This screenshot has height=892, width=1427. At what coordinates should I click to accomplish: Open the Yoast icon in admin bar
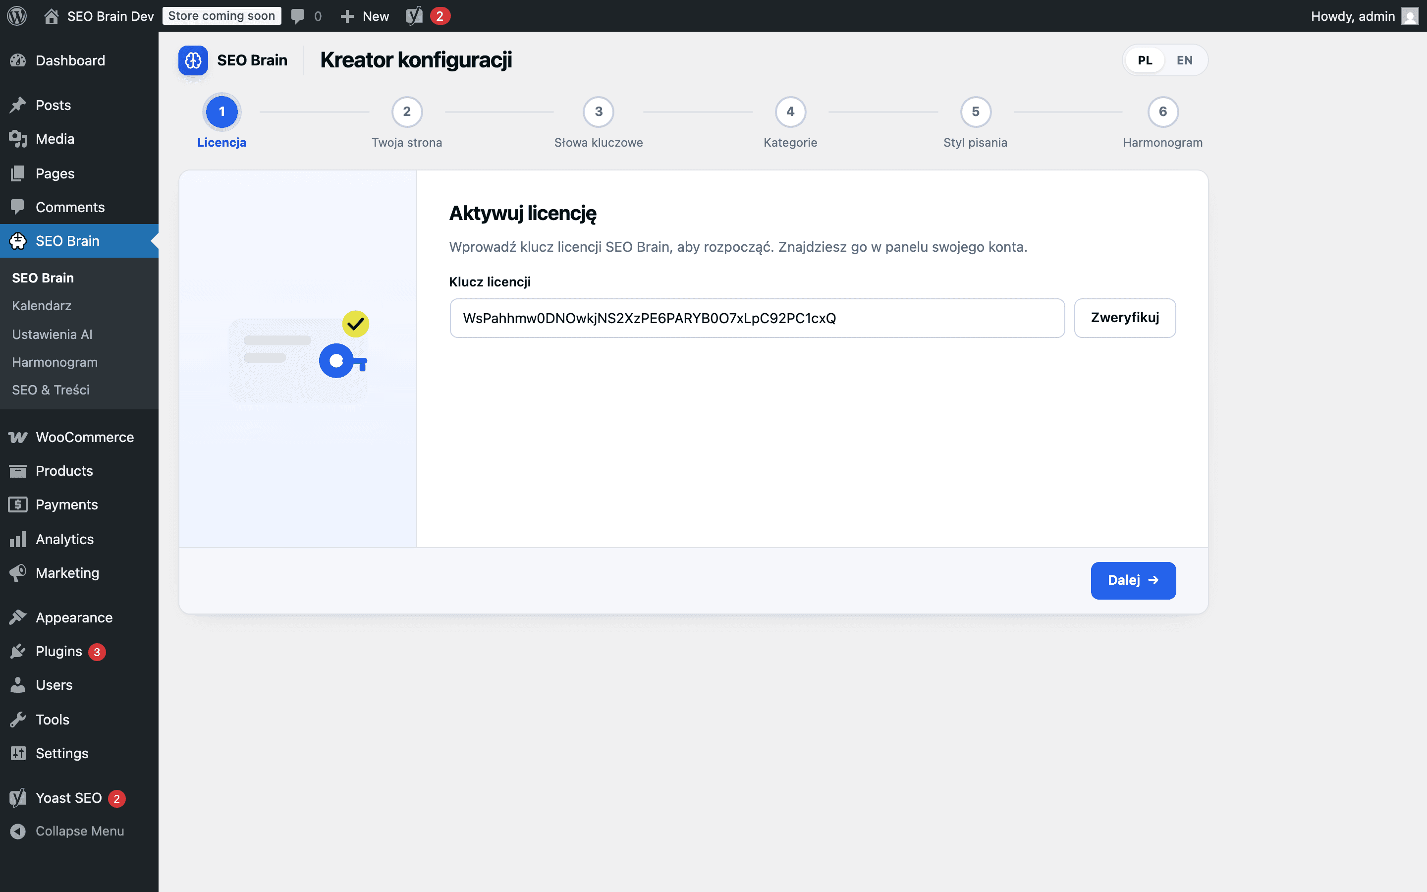click(x=414, y=16)
